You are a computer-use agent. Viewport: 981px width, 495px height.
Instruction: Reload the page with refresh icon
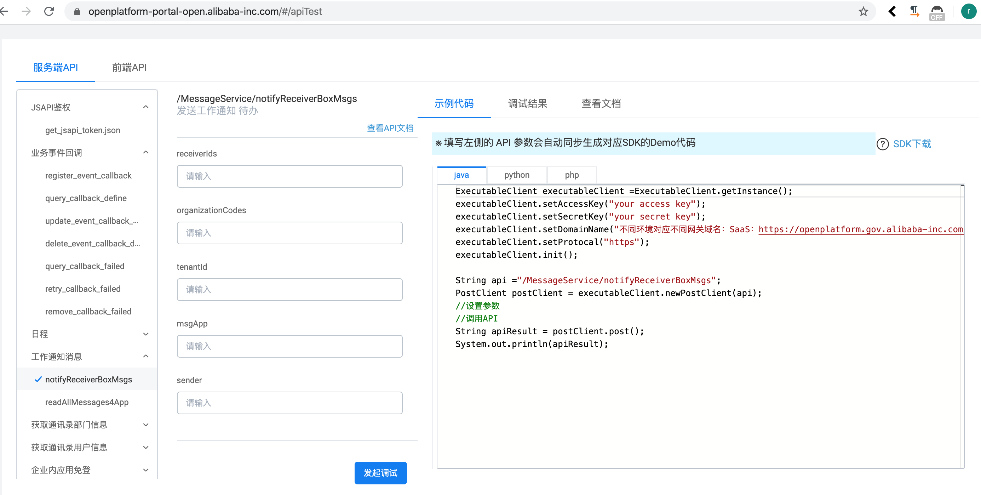(49, 11)
